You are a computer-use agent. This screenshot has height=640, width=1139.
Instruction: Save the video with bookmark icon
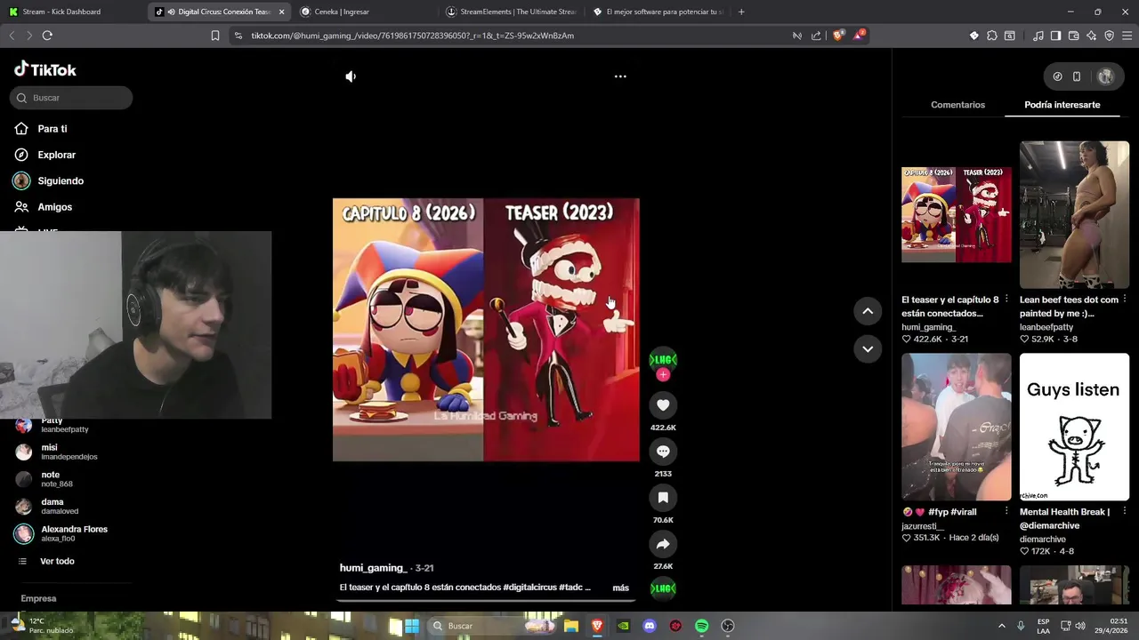663,498
